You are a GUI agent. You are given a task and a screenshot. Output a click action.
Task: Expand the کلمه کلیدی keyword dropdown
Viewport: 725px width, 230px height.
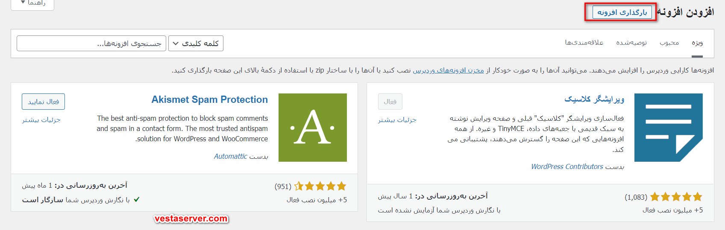196,44
